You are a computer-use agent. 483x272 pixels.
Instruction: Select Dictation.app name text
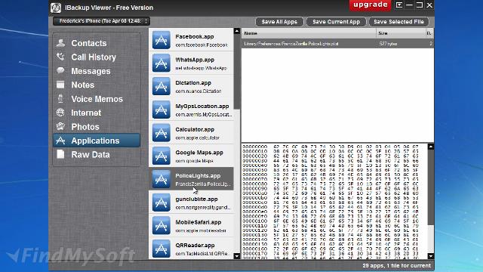pos(193,82)
